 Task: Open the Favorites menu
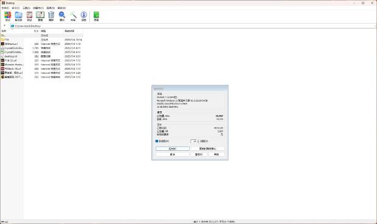coord(38,8)
